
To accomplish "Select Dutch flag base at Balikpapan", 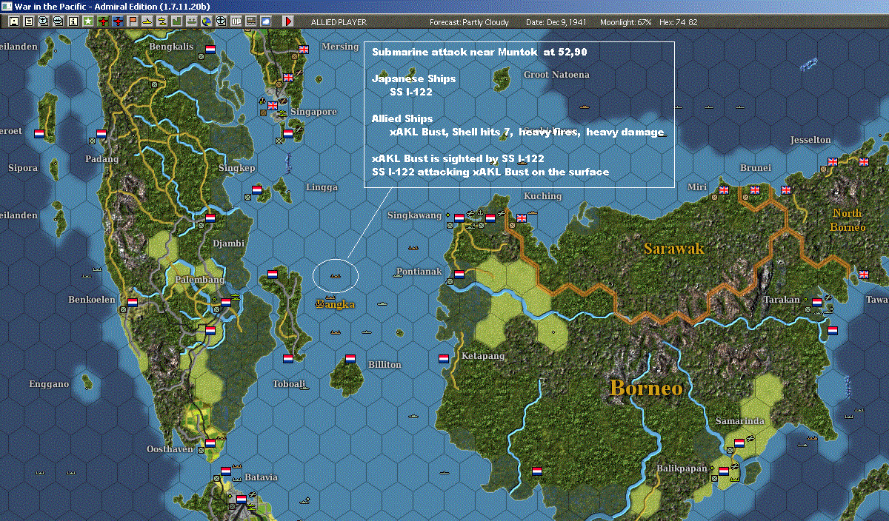I will (723, 471).
